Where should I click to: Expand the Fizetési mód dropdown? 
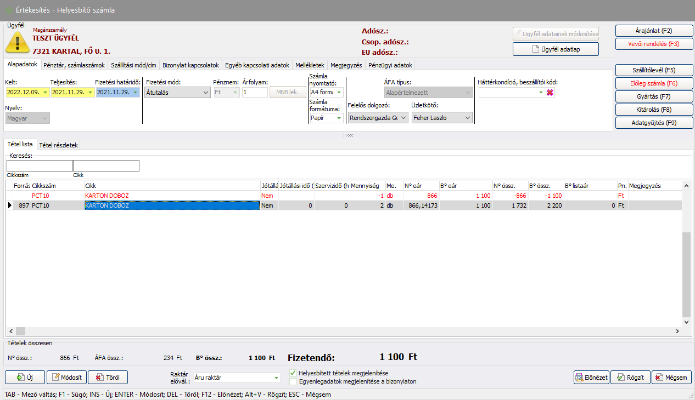[x=205, y=93]
